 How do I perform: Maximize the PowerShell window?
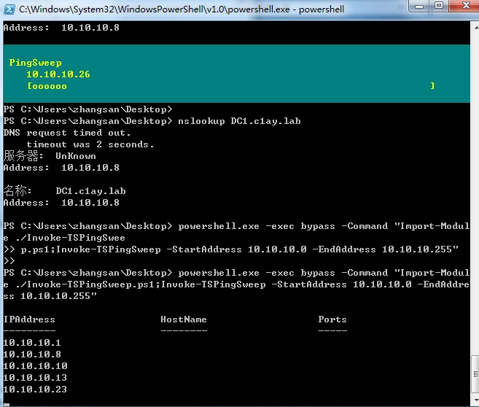pyautogui.click(x=440, y=7)
